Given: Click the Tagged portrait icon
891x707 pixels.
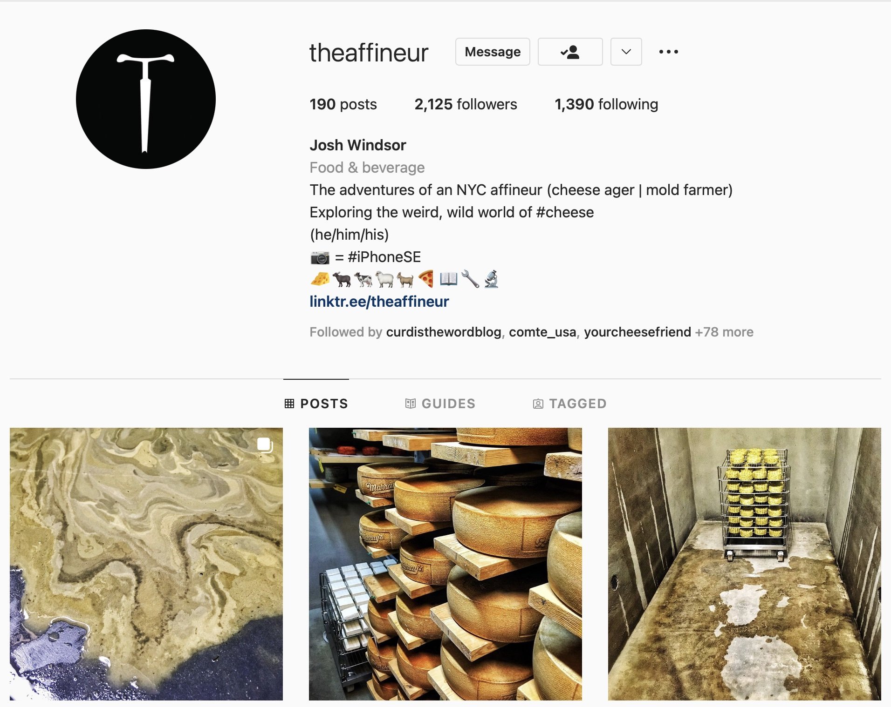Looking at the screenshot, I should coord(538,404).
